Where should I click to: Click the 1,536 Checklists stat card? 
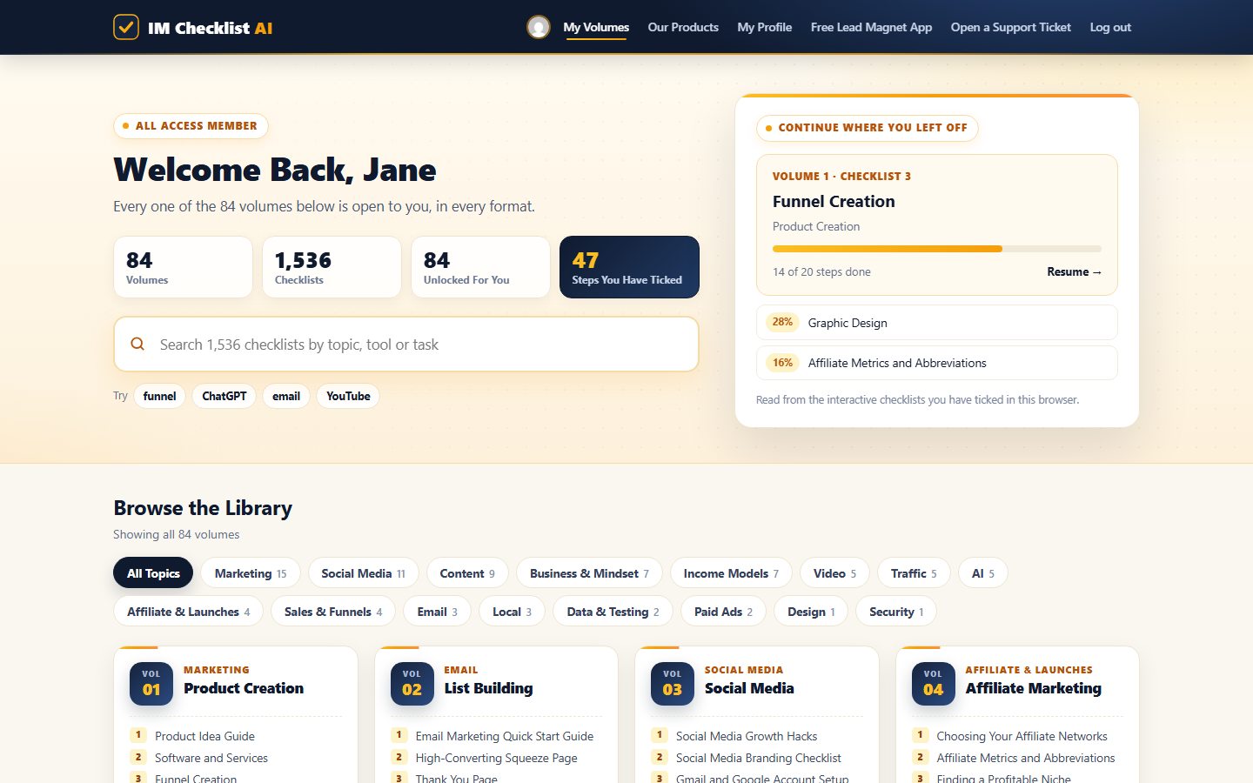[332, 267]
